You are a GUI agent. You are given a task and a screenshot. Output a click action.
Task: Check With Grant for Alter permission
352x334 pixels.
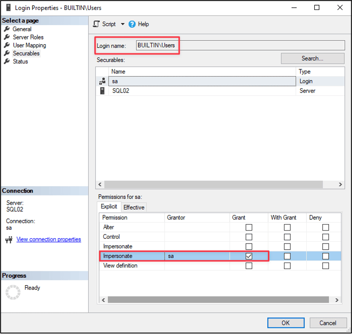tap(287, 227)
